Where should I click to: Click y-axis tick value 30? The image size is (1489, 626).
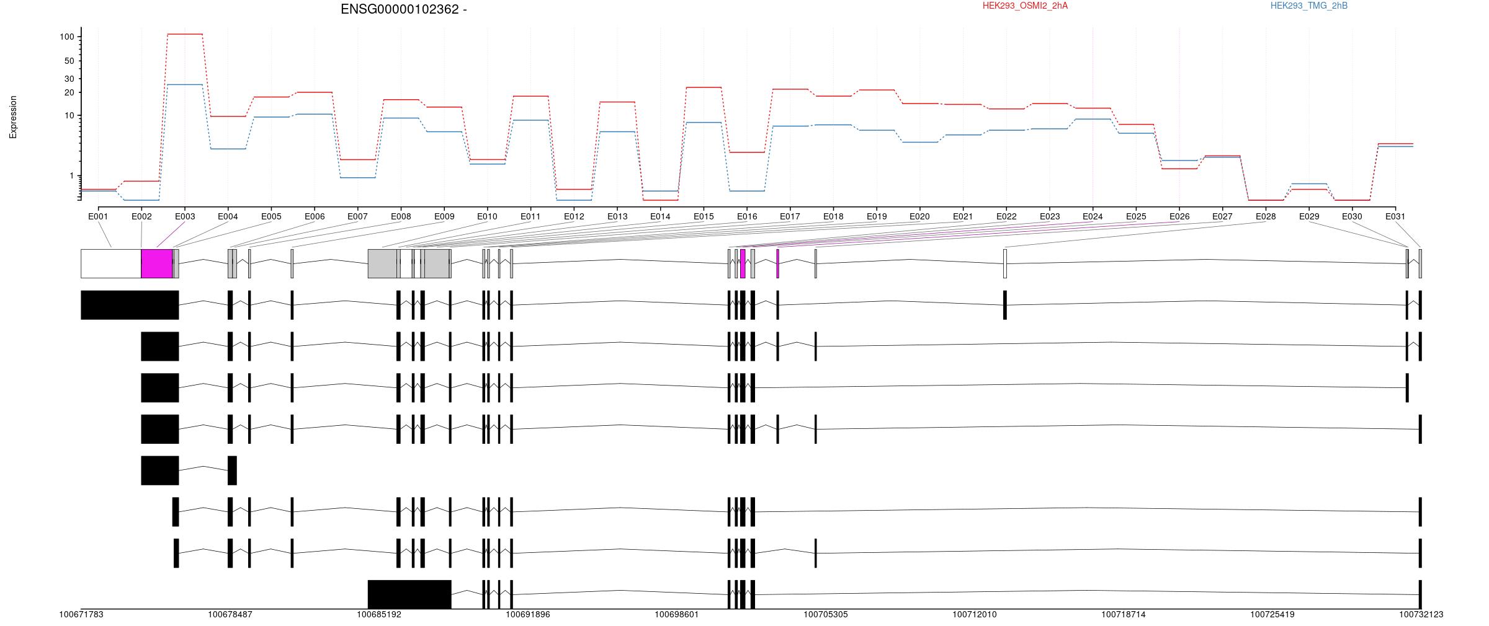(x=69, y=79)
